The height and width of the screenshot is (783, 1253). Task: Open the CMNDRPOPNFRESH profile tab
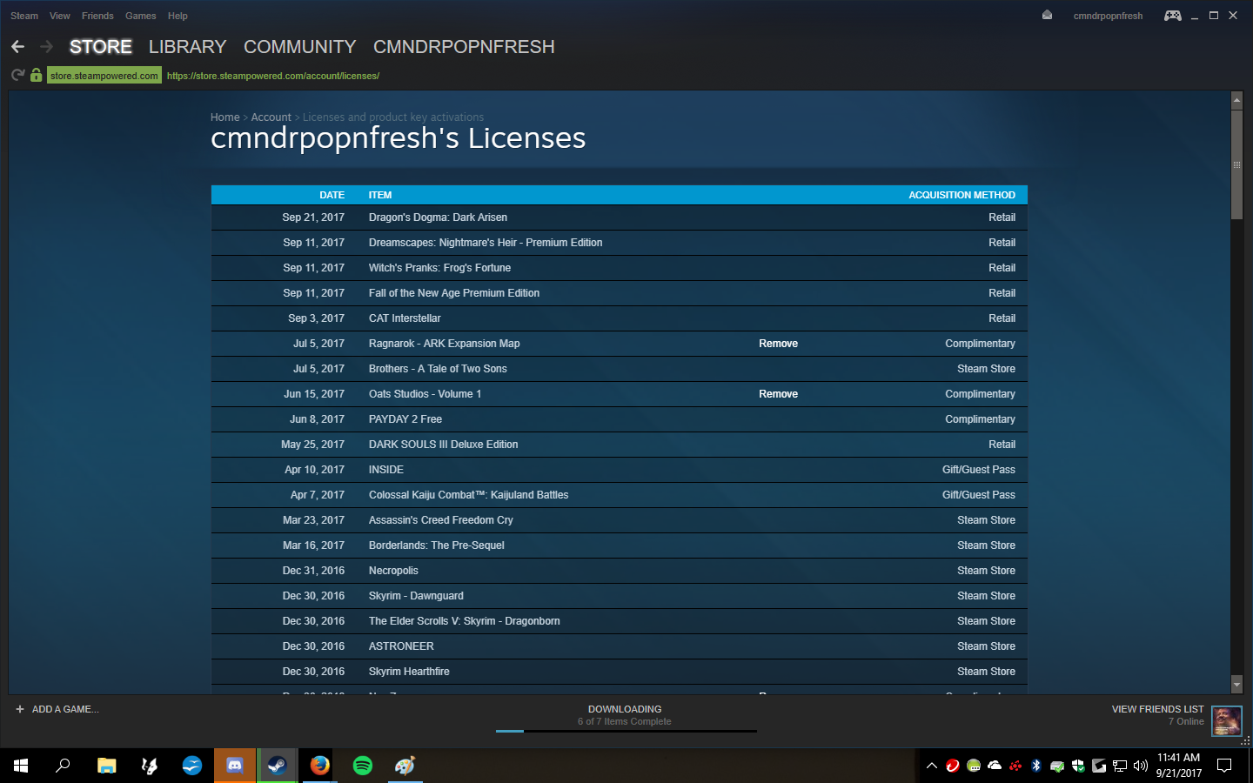pos(464,47)
